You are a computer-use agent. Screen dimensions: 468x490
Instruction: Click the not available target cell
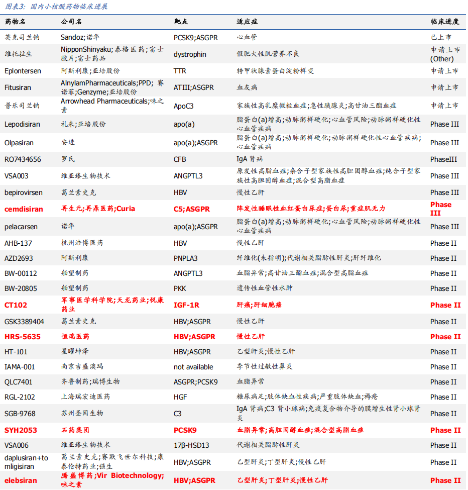[193, 367]
